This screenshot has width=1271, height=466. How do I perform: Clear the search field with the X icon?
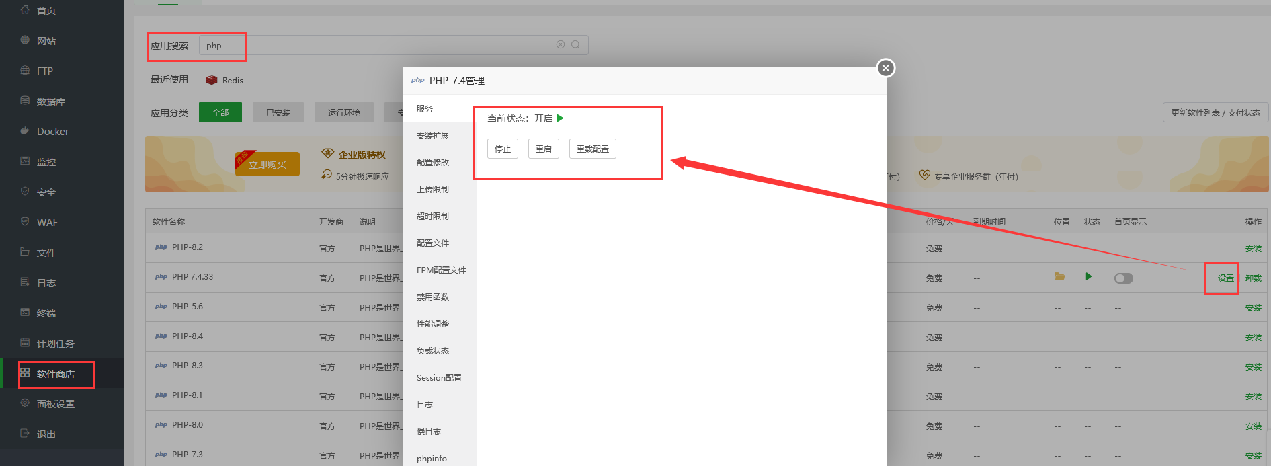561,45
